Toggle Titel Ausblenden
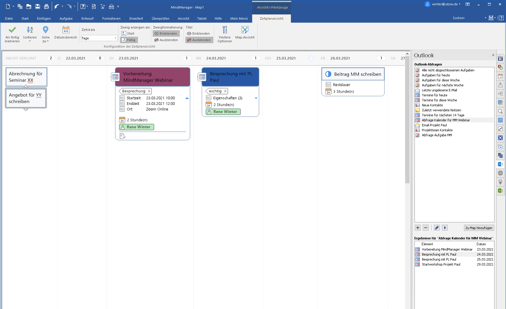Screen dimensions: 506x309 (199, 40)
